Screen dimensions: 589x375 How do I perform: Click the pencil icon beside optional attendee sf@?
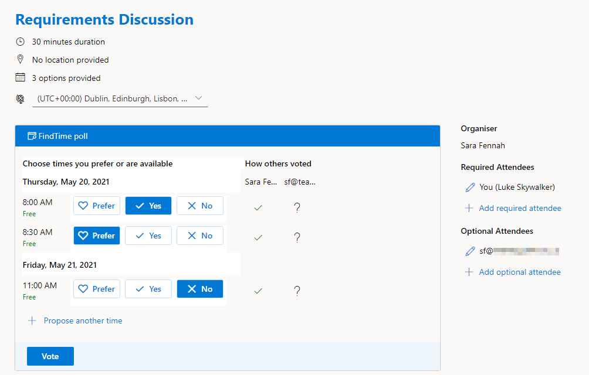(x=470, y=251)
